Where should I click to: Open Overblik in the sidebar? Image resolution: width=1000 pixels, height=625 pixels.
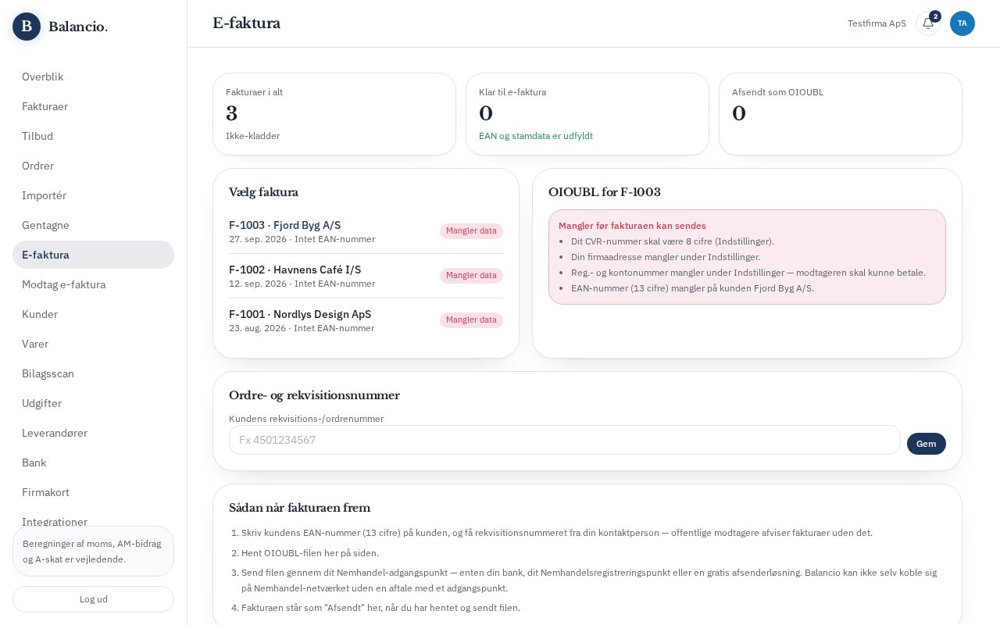93,77
